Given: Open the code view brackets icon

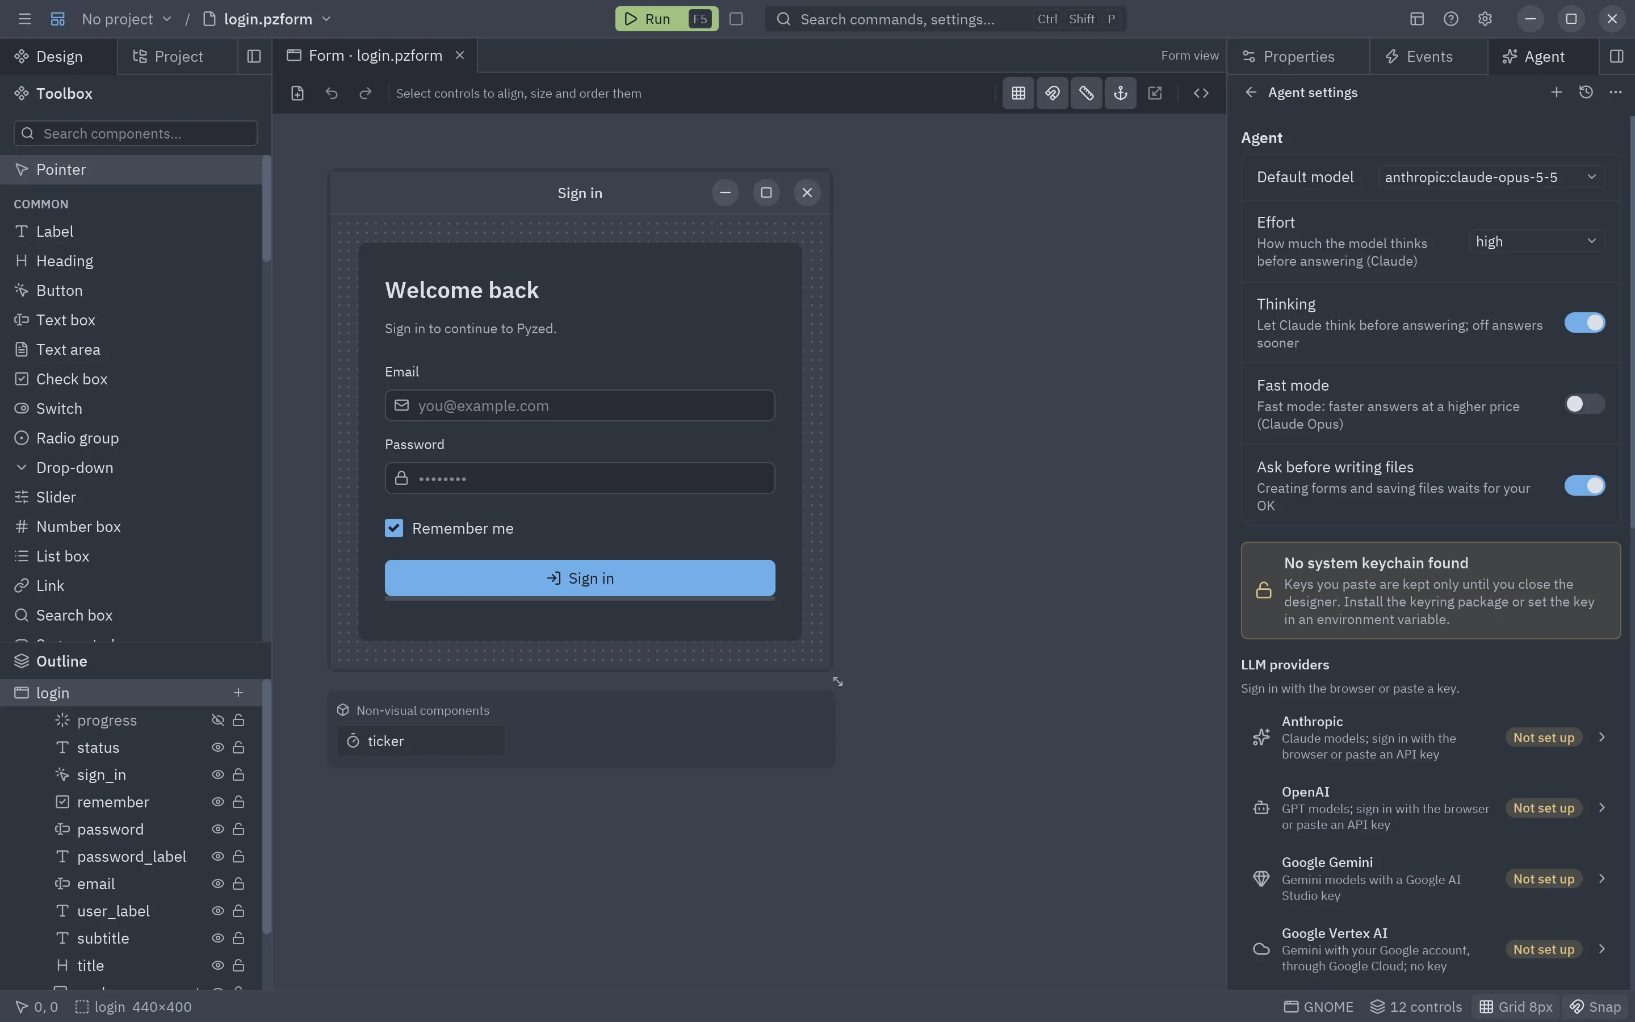Looking at the screenshot, I should pos(1201,93).
